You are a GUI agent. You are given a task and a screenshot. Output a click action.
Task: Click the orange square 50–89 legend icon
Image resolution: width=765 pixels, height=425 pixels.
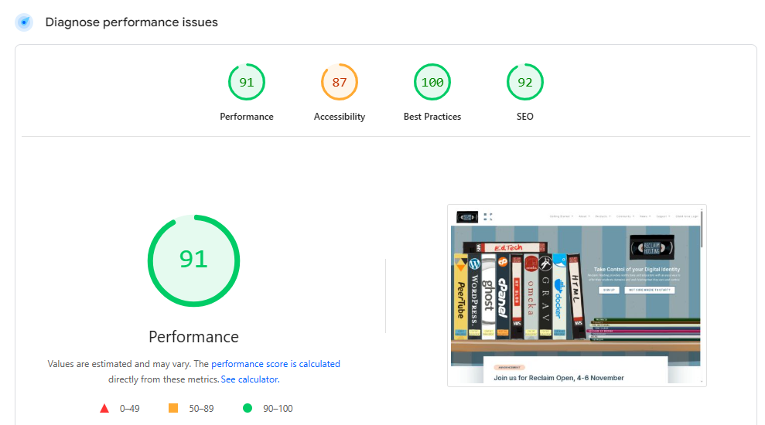click(x=173, y=408)
